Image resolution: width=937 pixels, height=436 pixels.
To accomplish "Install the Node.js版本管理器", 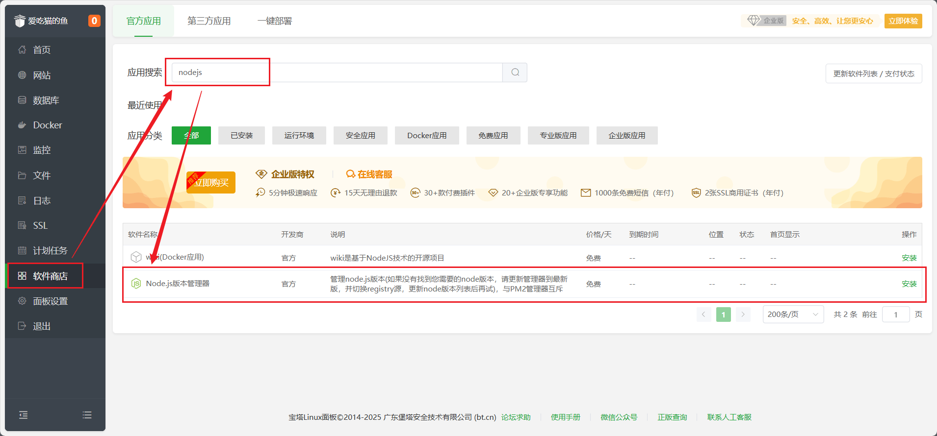I will click(x=909, y=284).
